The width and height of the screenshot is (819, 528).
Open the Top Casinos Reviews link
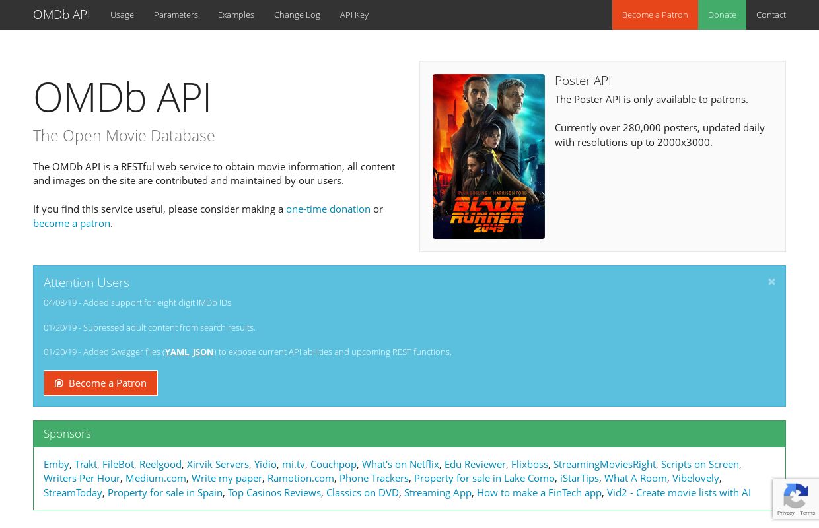(274, 492)
